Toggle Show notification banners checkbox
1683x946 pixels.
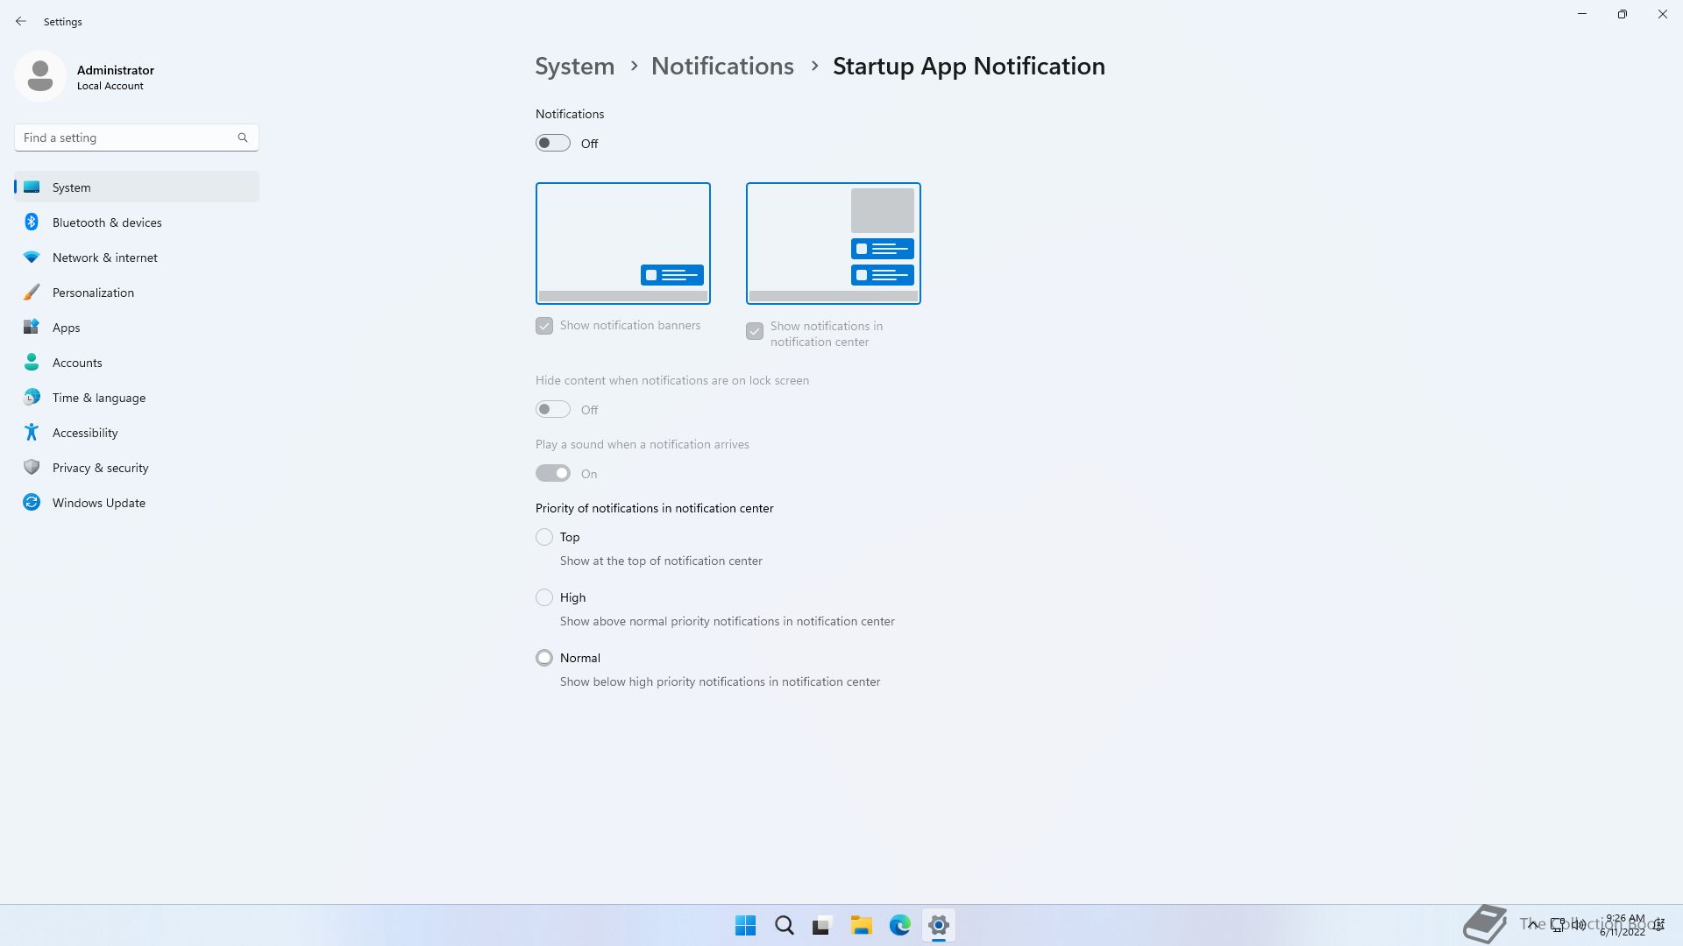[544, 326]
